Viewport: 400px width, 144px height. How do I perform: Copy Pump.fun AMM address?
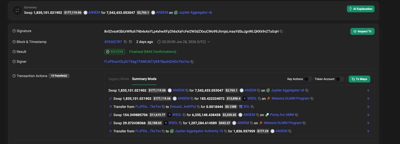(x=296, y=115)
